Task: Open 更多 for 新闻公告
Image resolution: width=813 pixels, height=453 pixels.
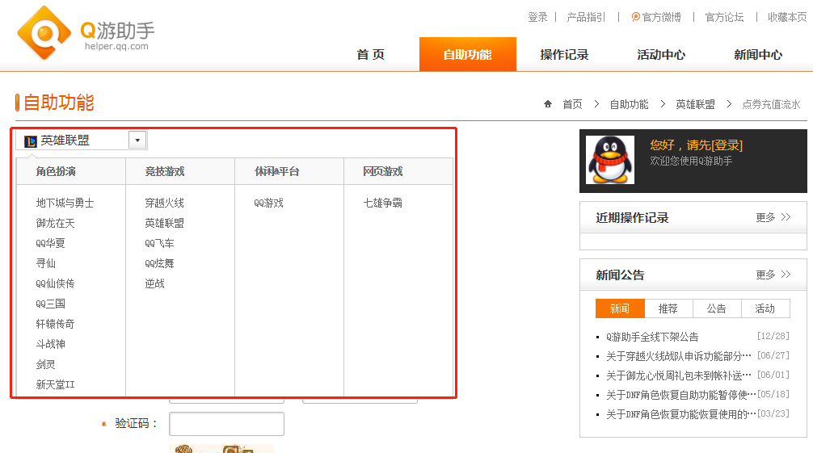Action: 773,275
